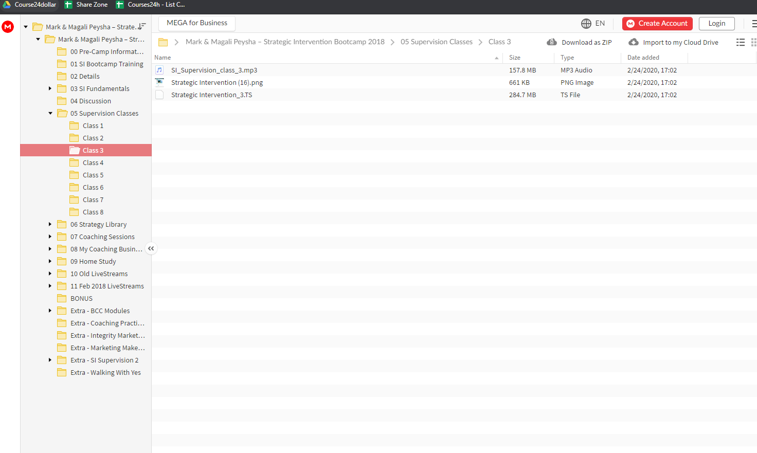Screen dimensions: 757x453
Task: Click the sort order icon in tree
Action: [x=142, y=26]
